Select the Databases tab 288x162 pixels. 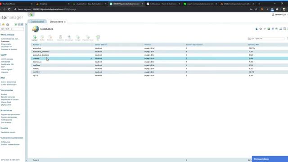[x=56, y=22]
